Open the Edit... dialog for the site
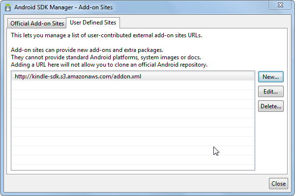The image size is (295, 196). [x=270, y=91]
